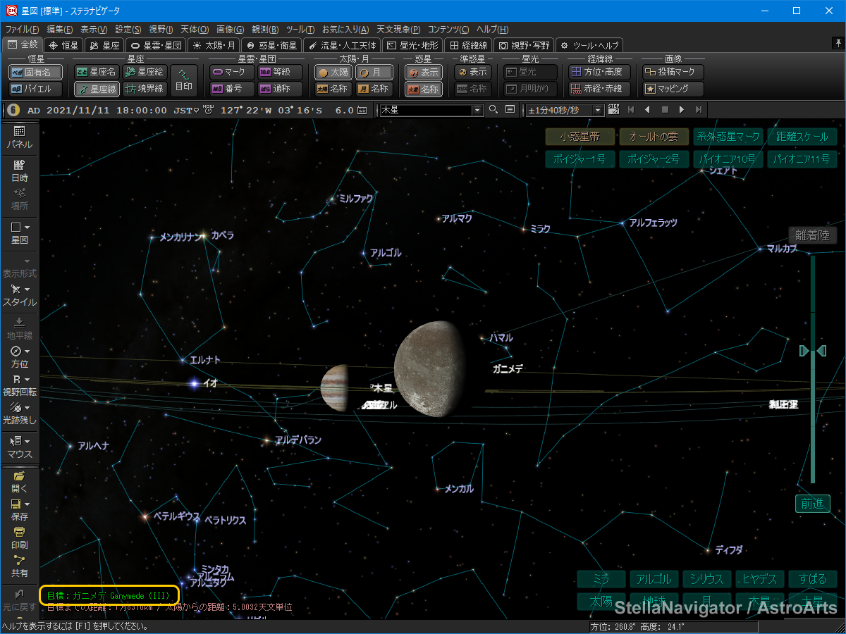Play time animation in reverse

[647, 110]
